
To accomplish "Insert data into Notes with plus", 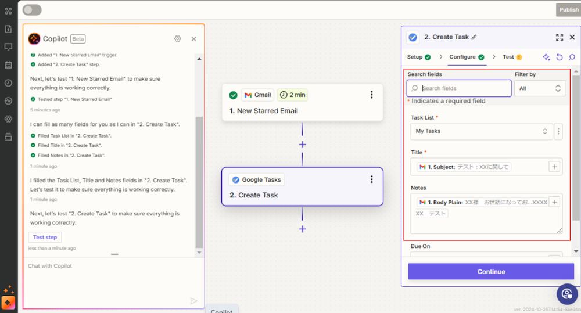I will pos(554,202).
